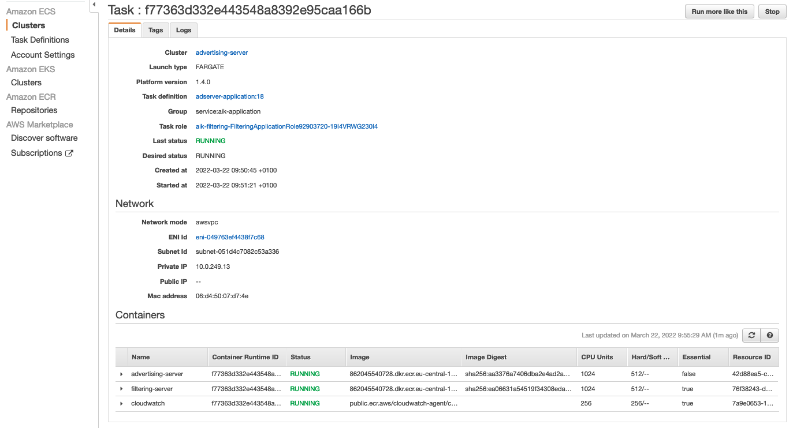The width and height of the screenshot is (793, 428).
Task: Collapse the sidebar navigation arrow
Action: (94, 5)
